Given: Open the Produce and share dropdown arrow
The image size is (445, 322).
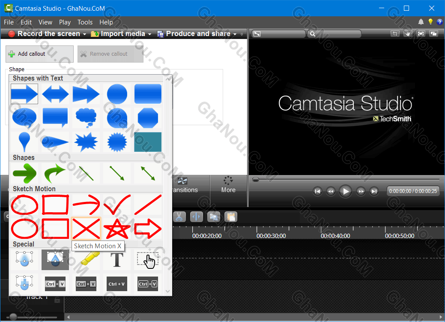Looking at the screenshot, I should (x=234, y=34).
